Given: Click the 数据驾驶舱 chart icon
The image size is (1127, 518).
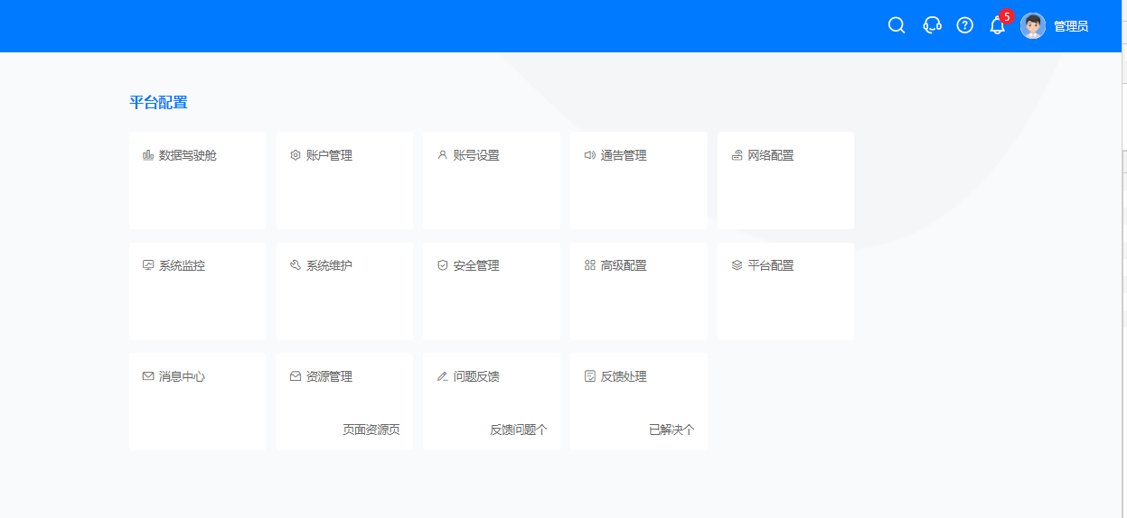Looking at the screenshot, I should click(x=148, y=155).
